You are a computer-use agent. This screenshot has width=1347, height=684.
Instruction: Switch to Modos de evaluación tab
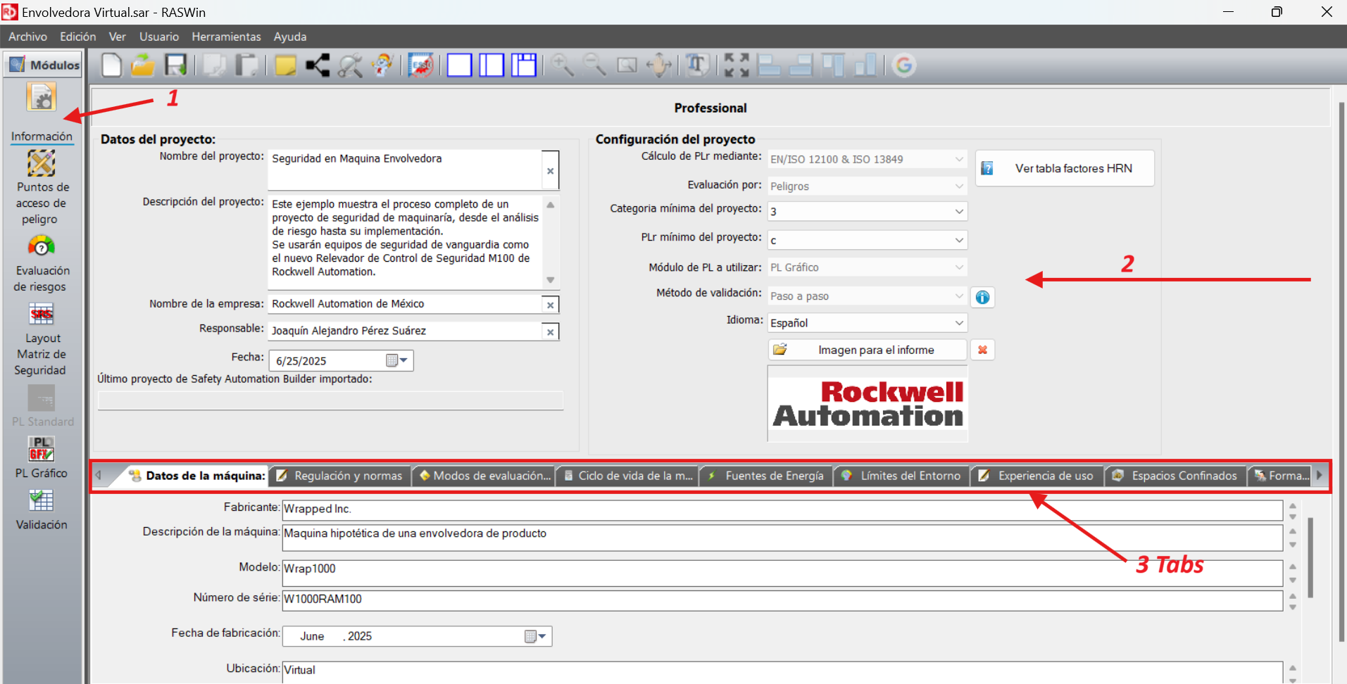click(484, 476)
